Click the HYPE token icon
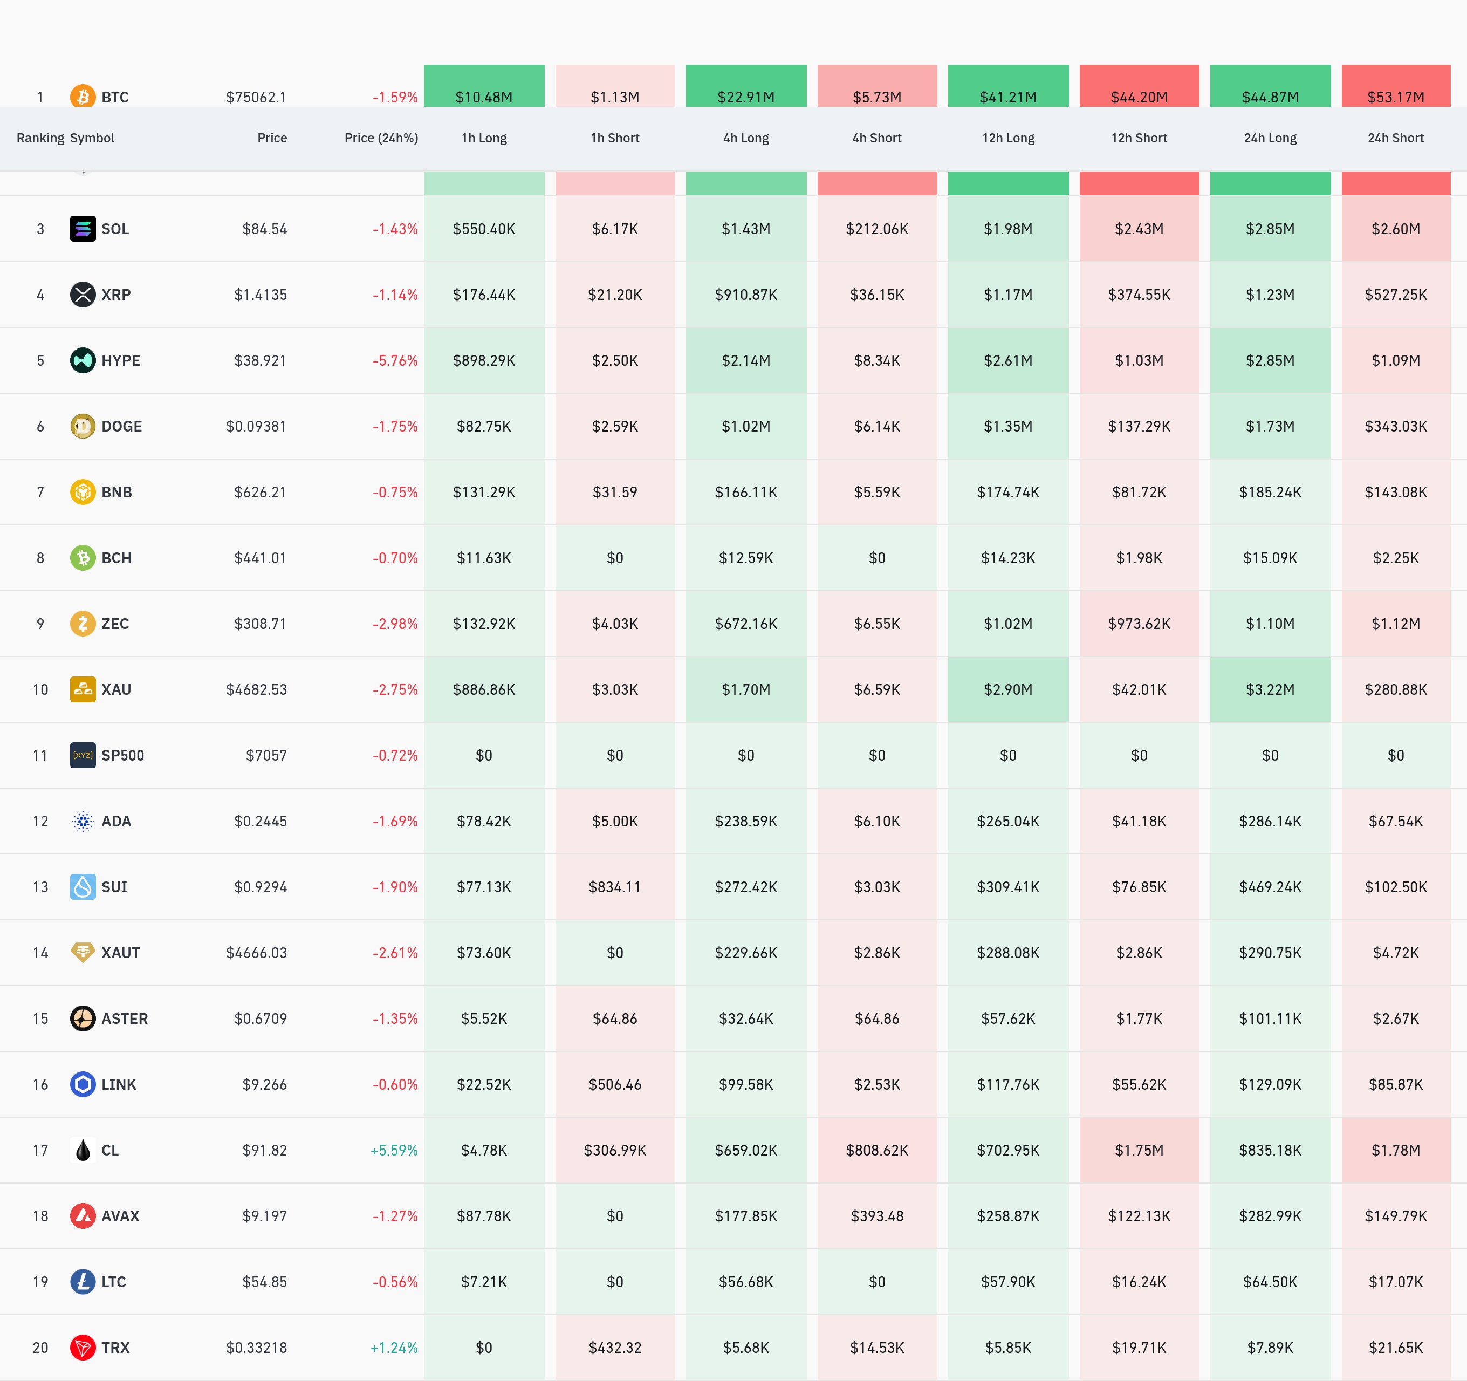The image size is (1467, 1381). click(x=83, y=360)
